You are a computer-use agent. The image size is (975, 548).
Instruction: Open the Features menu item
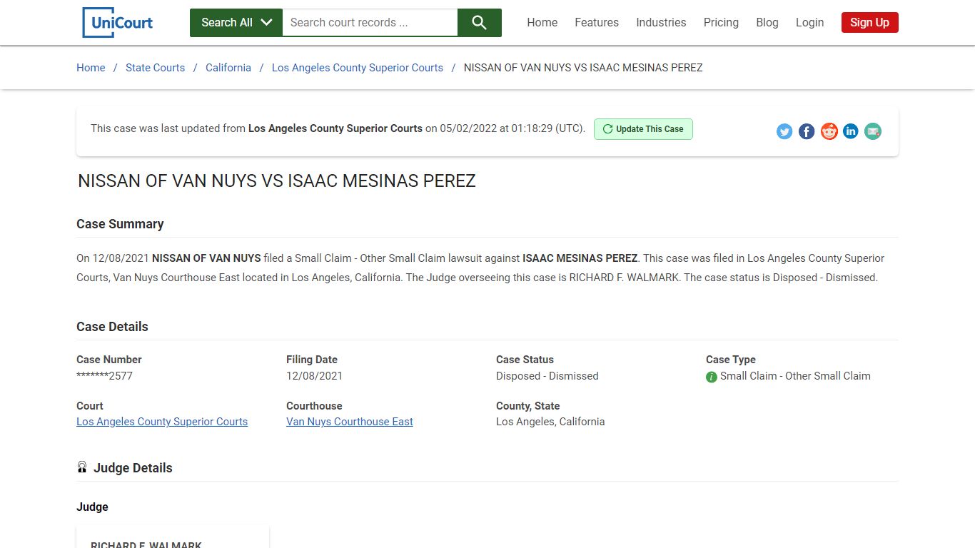pyautogui.click(x=597, y=23)
